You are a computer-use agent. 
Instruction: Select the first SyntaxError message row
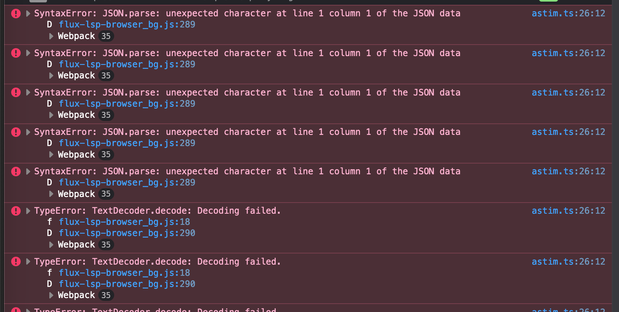point(247,13)
